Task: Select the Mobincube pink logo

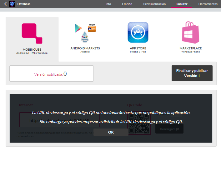Action: pos(32,33)
